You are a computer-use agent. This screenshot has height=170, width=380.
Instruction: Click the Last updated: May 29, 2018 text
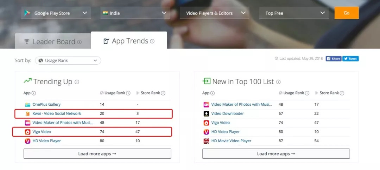point(301,59)
